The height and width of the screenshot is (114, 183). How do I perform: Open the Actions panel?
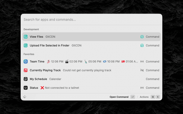click(x=144, y=97)
